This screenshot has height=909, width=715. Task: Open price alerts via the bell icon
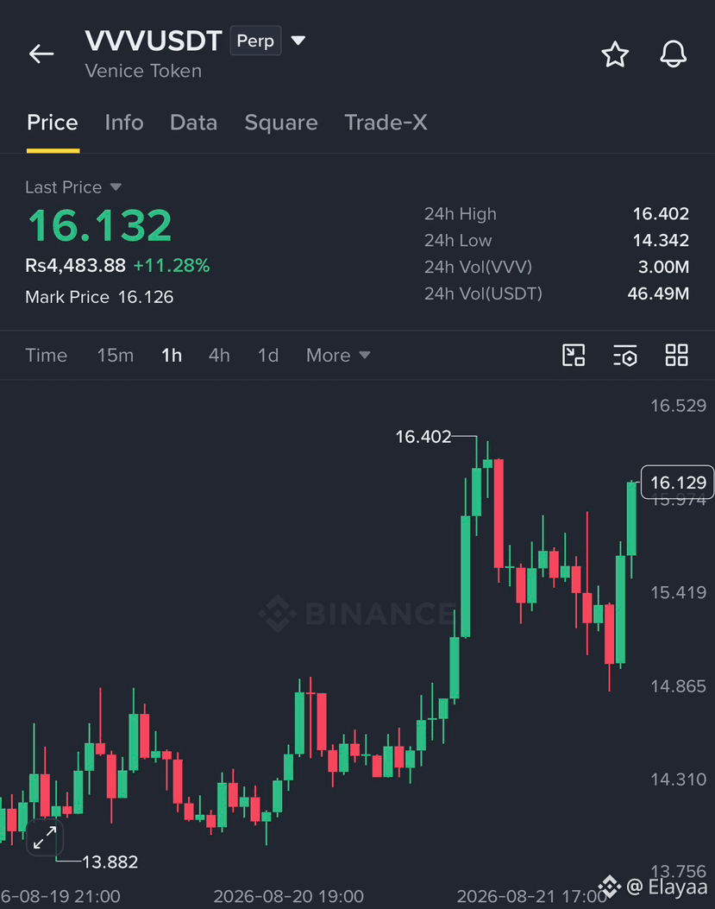674,54
